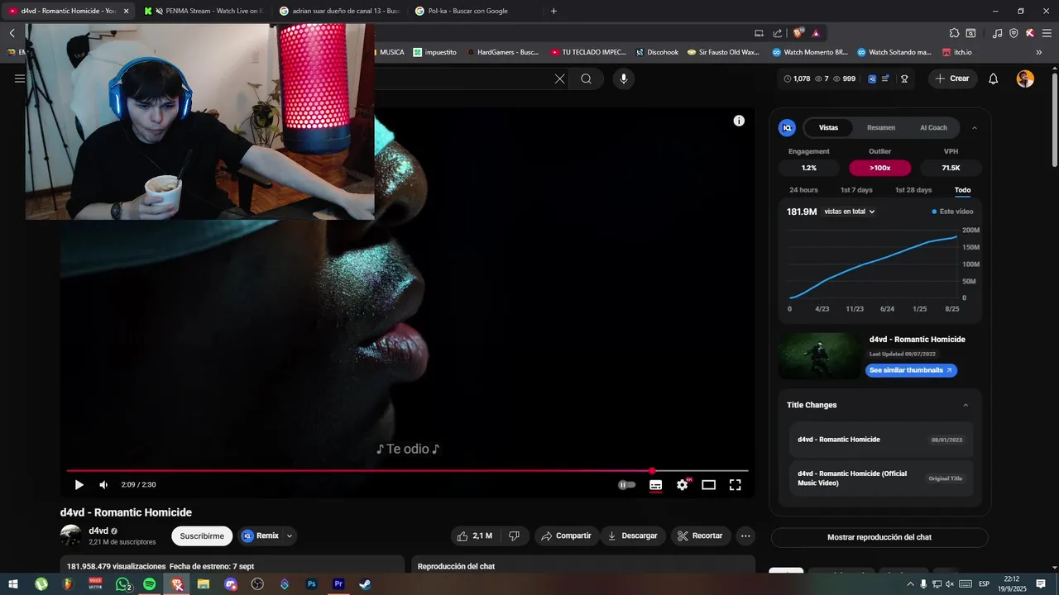
Task: Start voice search with the microphone
Action: (624, 79)
